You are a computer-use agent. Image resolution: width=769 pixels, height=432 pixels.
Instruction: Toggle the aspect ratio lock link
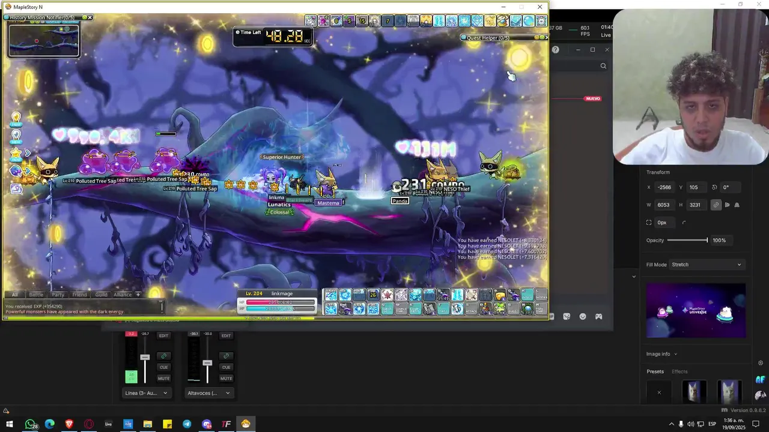point(716,205)
